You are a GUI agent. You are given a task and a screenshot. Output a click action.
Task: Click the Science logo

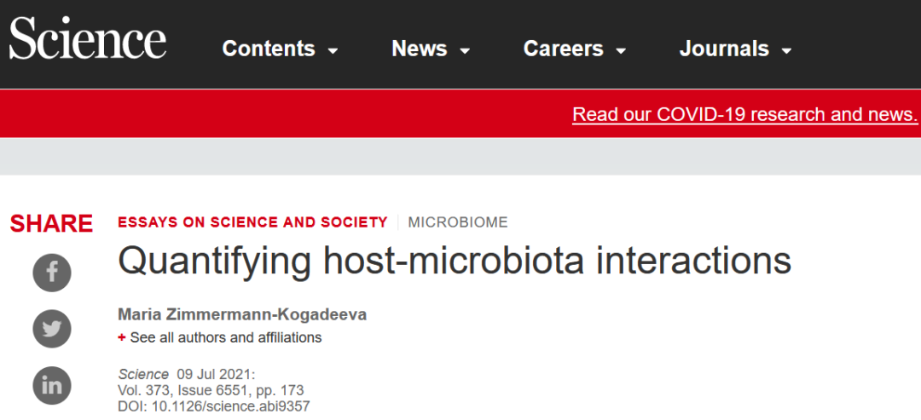click(x=88, y=40)
